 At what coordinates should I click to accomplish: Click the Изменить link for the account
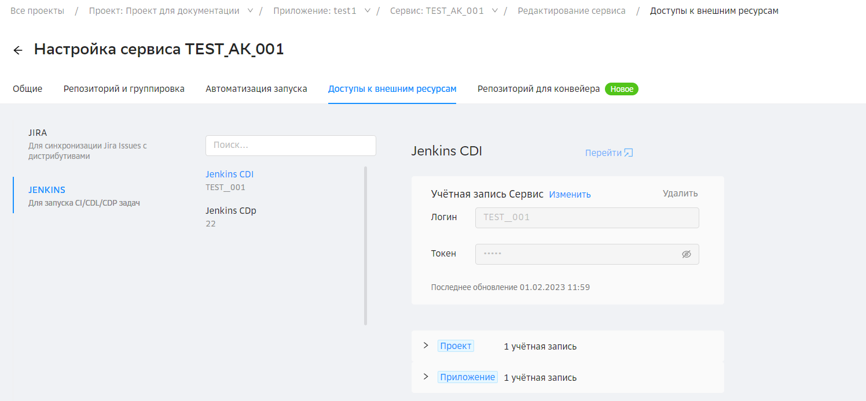(570, 195)
